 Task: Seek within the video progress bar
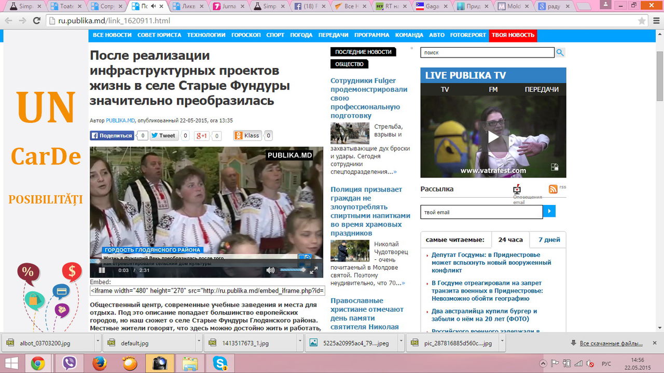coord(206,261)
